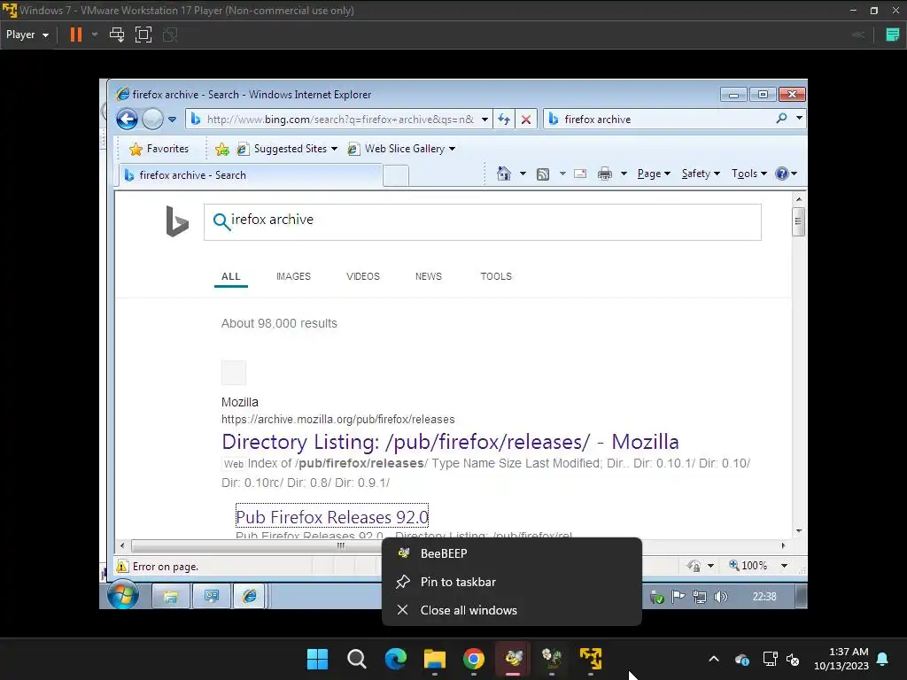Switch to the IMAGES results tab
The height and width of the screenshot is (680, 907).
(x=293, y=276)
